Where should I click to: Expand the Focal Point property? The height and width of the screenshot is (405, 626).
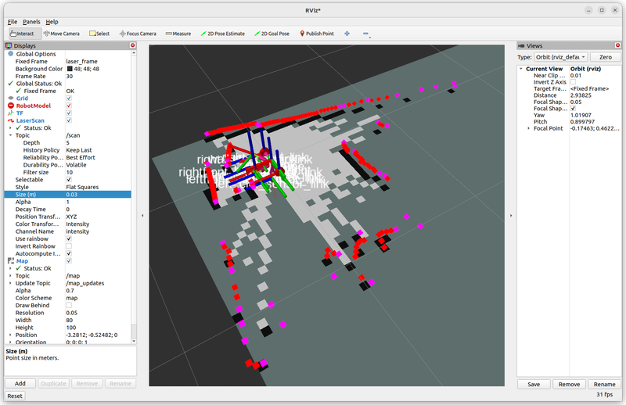(529, 128)
